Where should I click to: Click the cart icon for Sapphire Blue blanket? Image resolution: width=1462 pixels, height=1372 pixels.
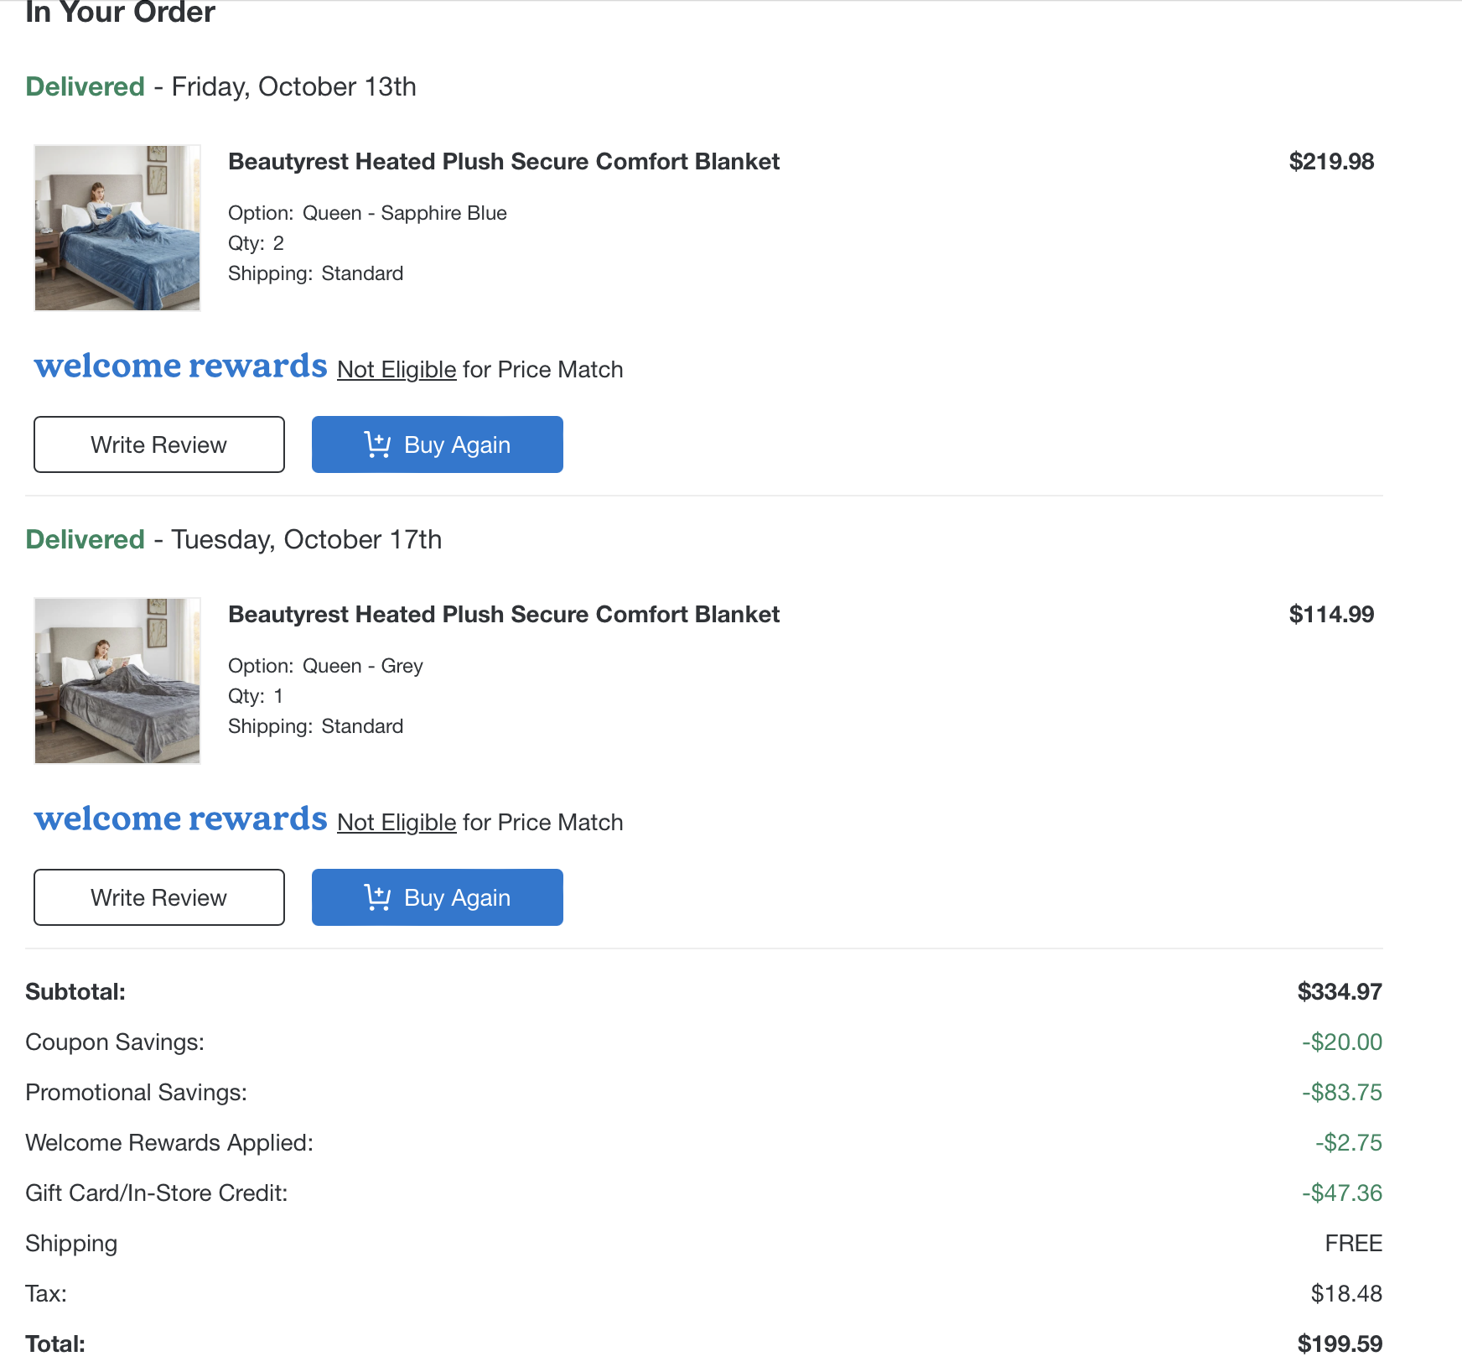pos(377,444)
